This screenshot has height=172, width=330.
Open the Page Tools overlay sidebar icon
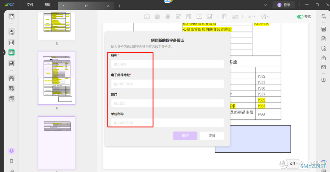click(x=11, y=99)
